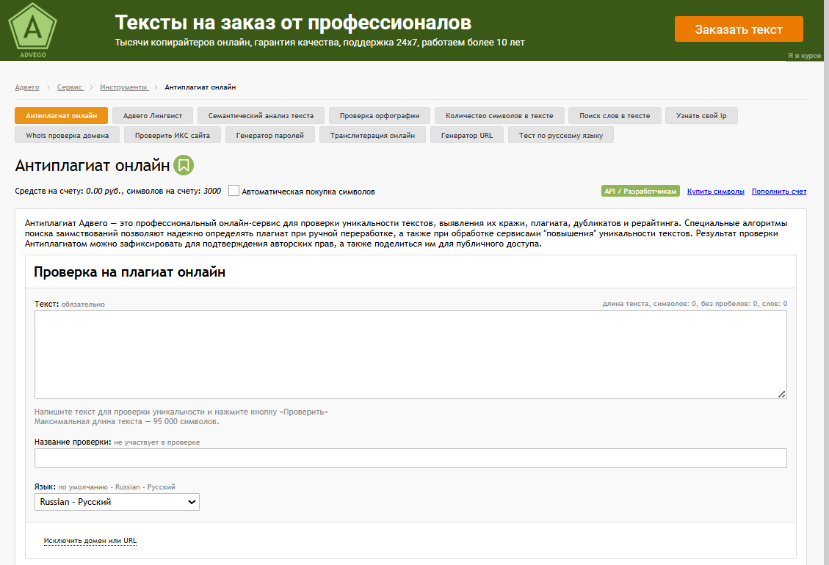Enable automatic symbol purchase checkbox
829x565 pixels.
pyautogui.click(x=234, y=191)
